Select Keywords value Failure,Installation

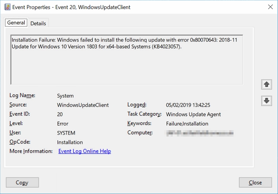click(187, 124)
